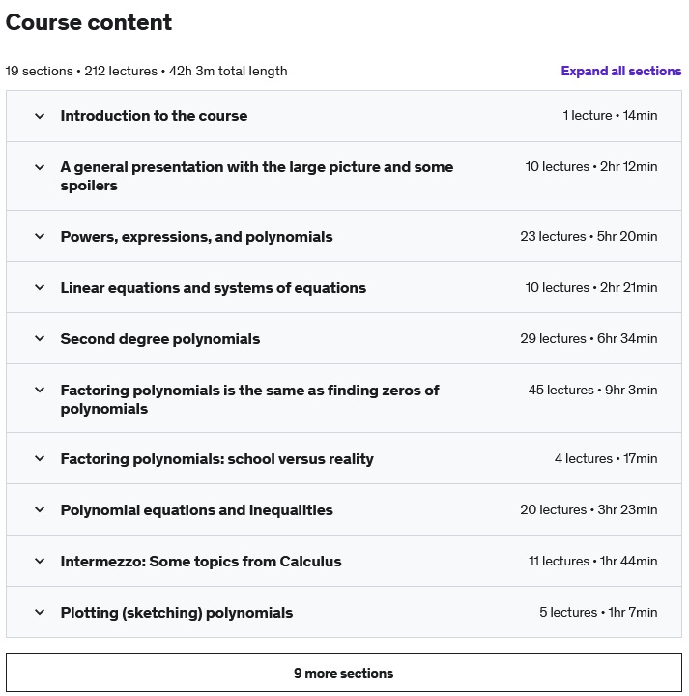Open Second degree polynomials chevron arrow
The height and width of the screenshot is (696, 689).
[x=40, y=338]
